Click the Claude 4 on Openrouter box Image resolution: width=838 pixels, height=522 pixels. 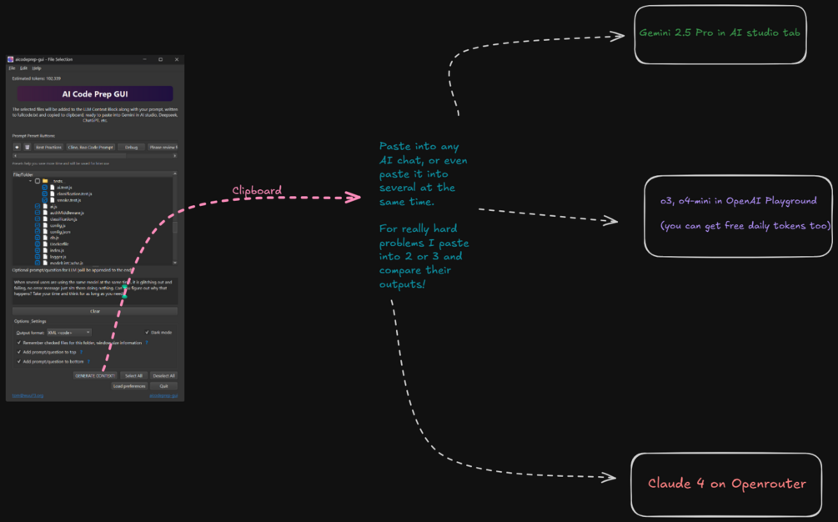click(x=726, y=484)
